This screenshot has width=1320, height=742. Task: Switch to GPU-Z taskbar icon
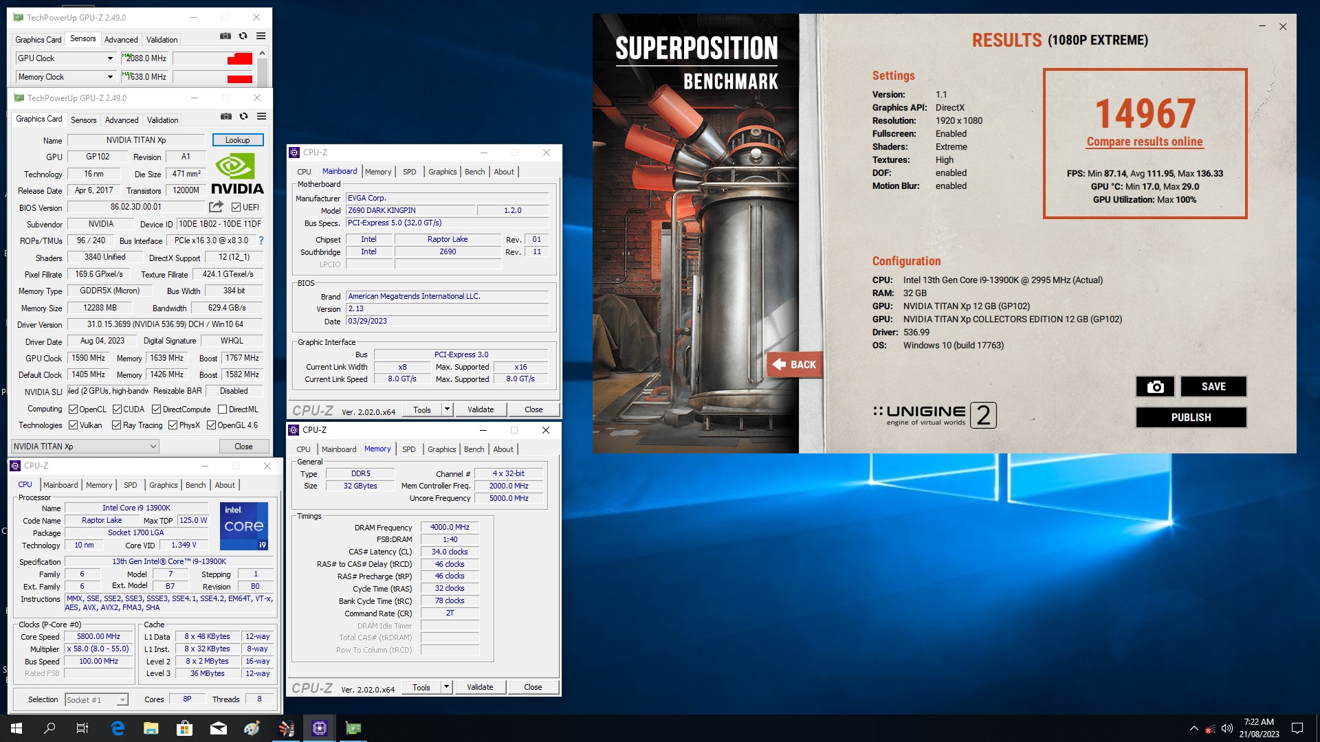point(353,728)
